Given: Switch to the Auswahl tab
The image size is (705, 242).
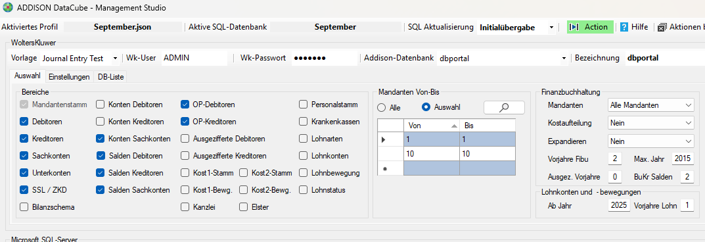Looking at the screenshot, I should 28,76.
